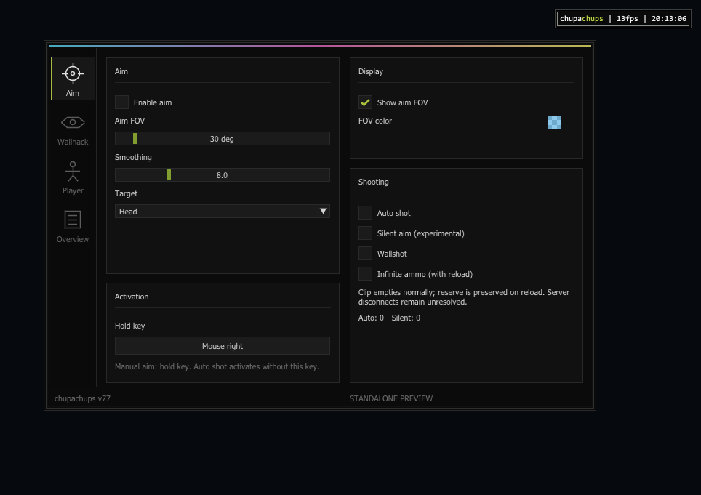
Task: Open the FOV color swatch
Action: (554, 122)
